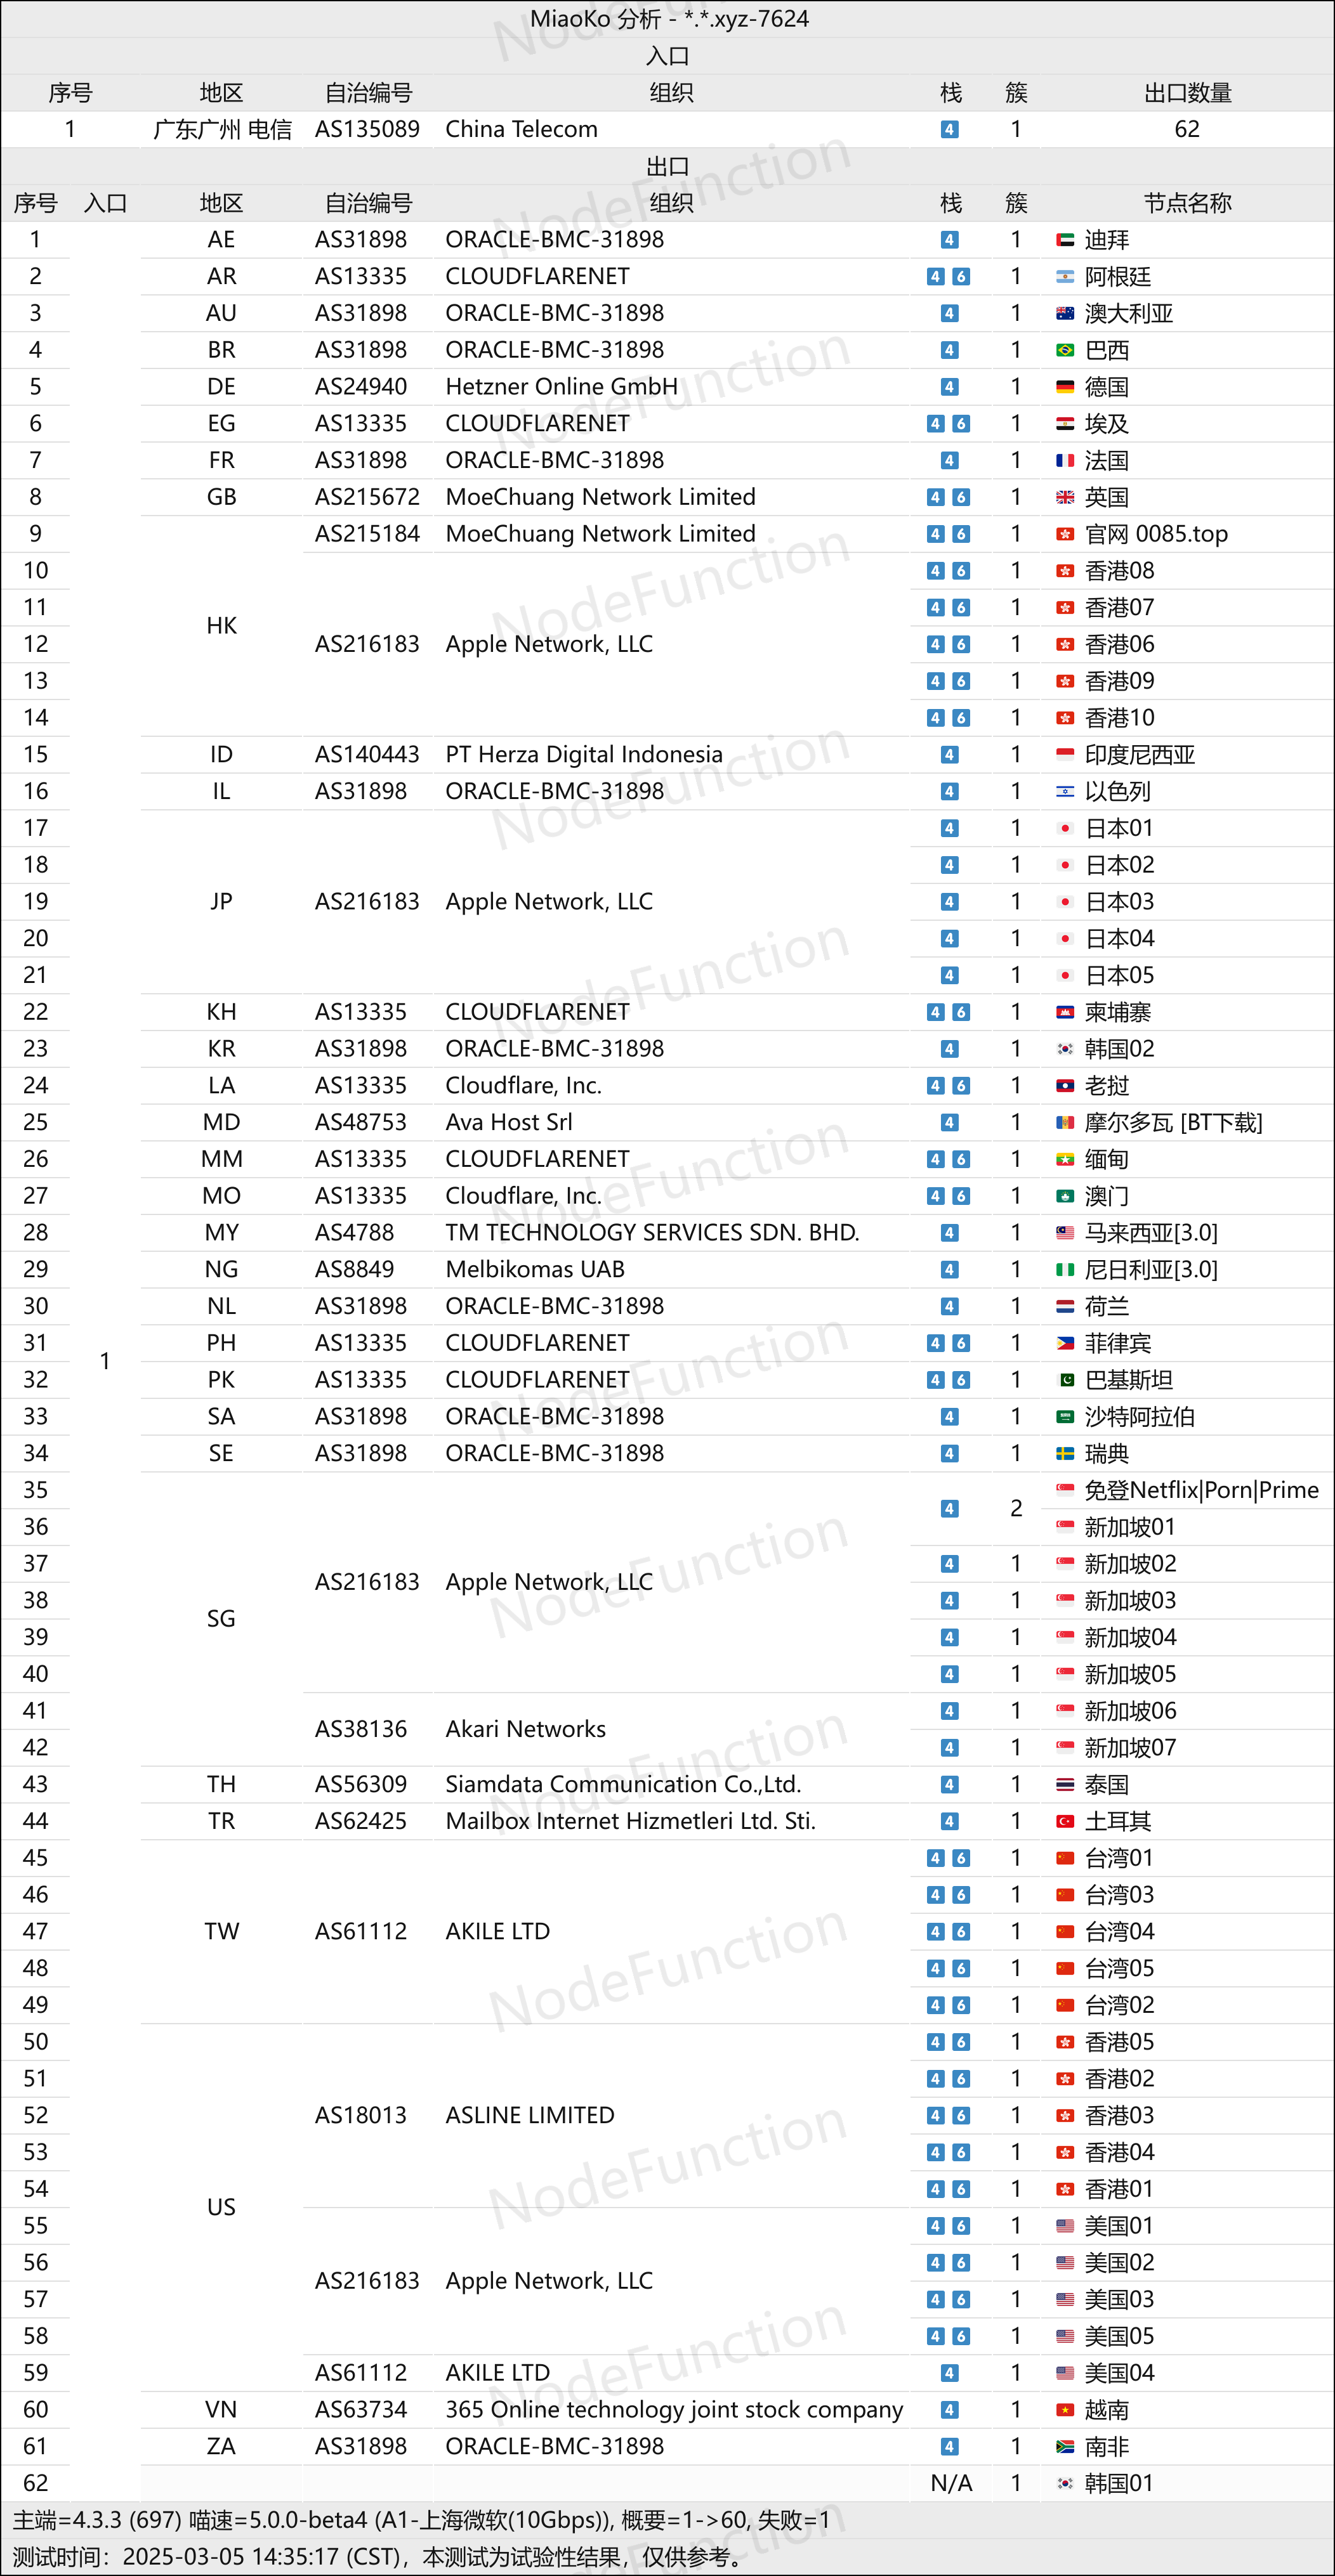1335x2576 pixels.
Task: Click the Macau flag beside 澳门
Action: point(1065,1196)
